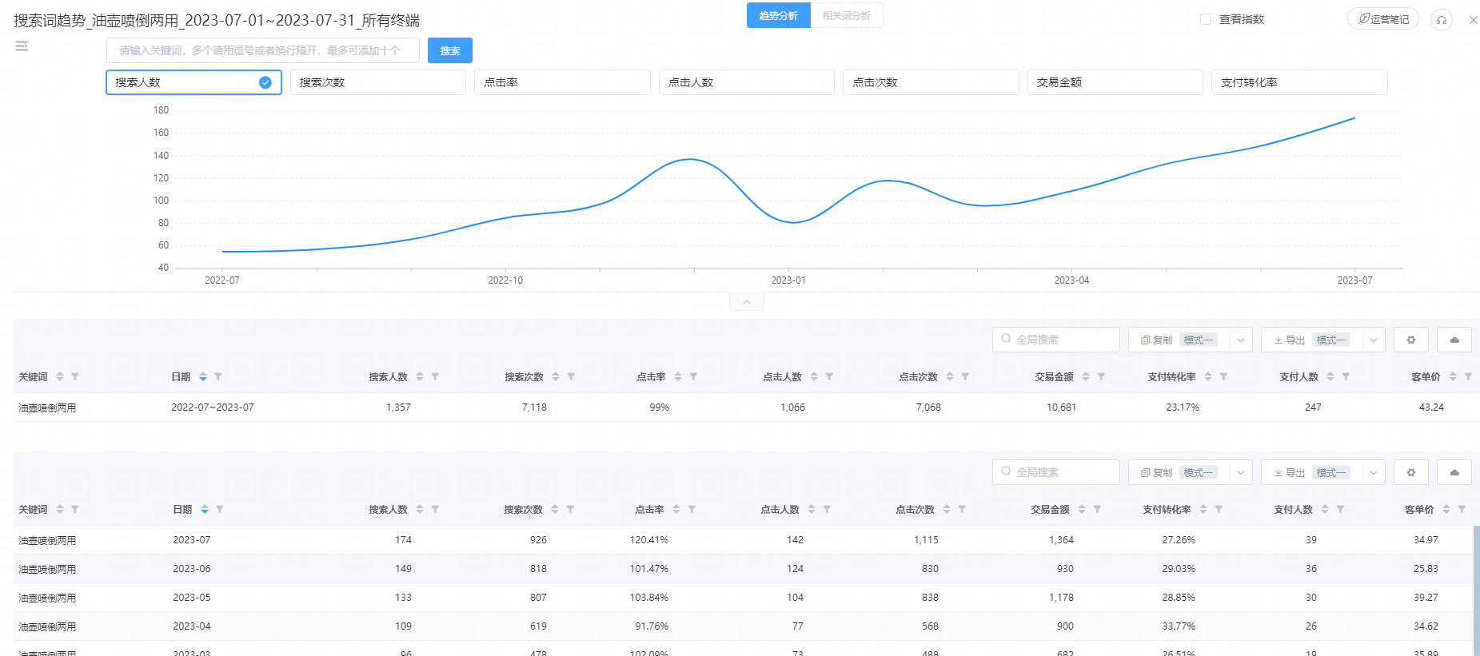Select the 趋势分析 tab
1480x656 pixels.
[x=778, y=16]
